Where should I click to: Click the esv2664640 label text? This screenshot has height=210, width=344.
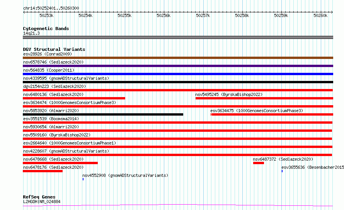70,143
